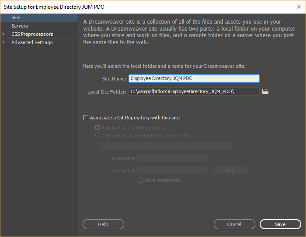This screenshot has height=237, width=306.
Task: Click the browse folder icon
Action: click(x=264, y=91)
